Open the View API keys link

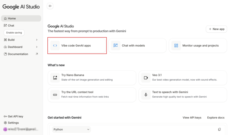[x=192, y=118]
